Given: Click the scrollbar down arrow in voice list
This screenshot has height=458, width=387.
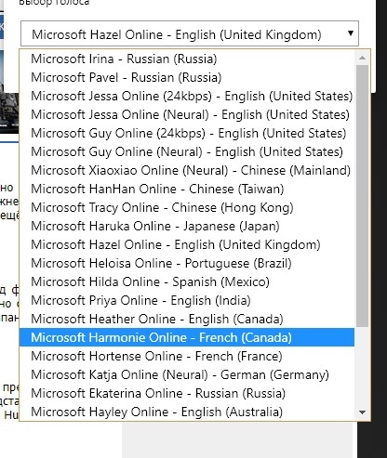Looking at the screenshot, I should [362, 412].
